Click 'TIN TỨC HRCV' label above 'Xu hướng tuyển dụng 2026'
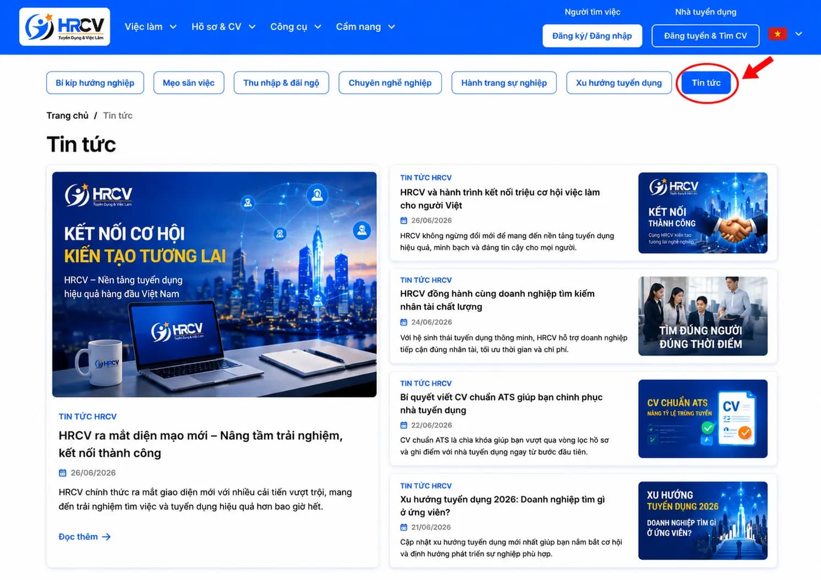 pyautogui.click(x=426, y=486)
